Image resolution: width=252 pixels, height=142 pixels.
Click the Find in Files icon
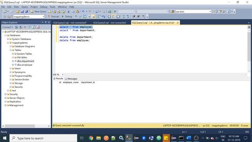[x=172, y=11]
